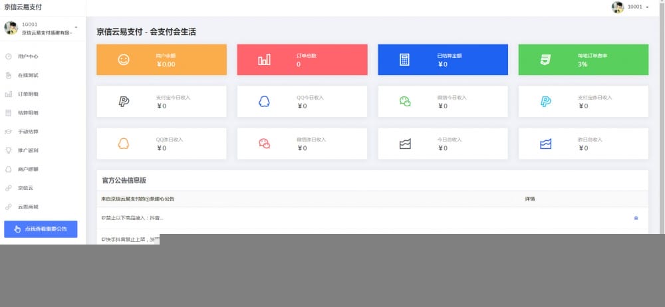
Task: Click the black area chart icon for 今日总收入
Action: [405, 144]
